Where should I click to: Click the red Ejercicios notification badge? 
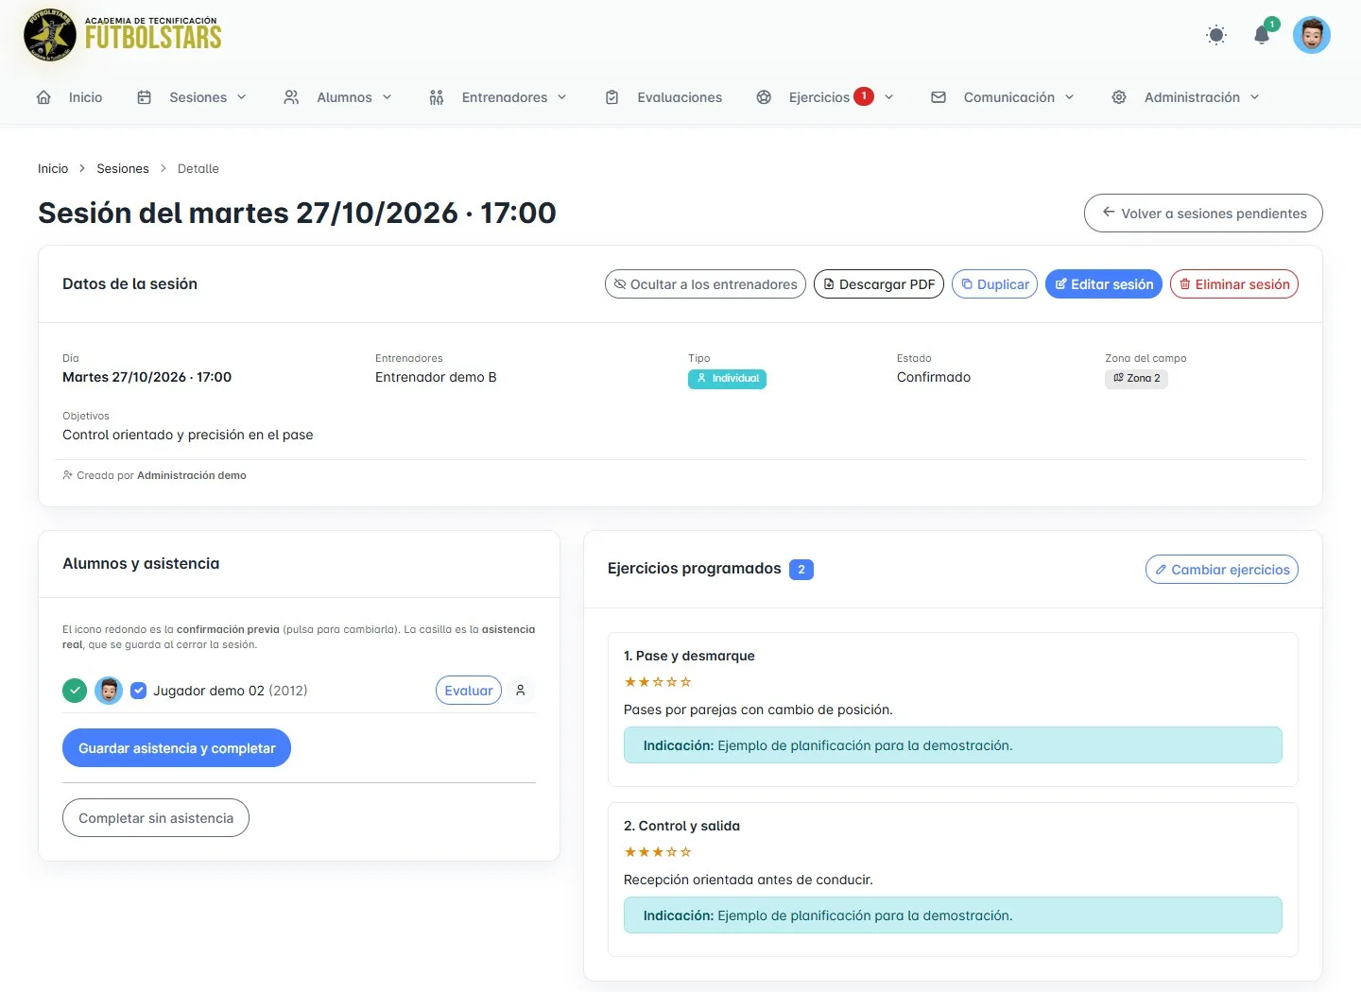[864, 96]
